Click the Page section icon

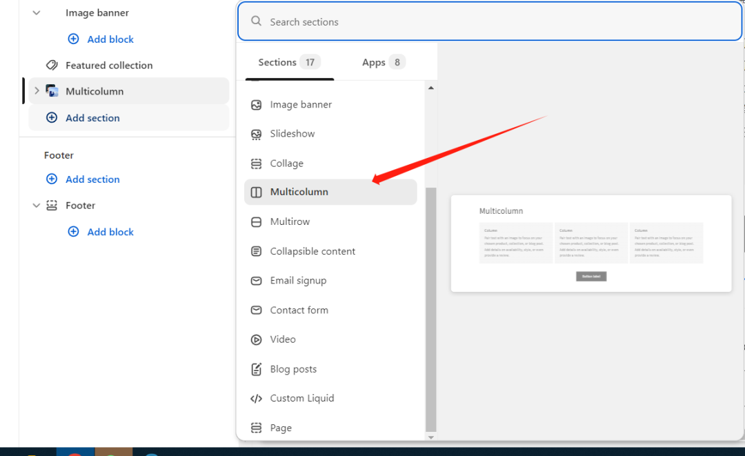pos(256,428)
